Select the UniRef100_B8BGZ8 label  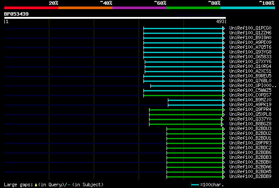click(250, 124)
